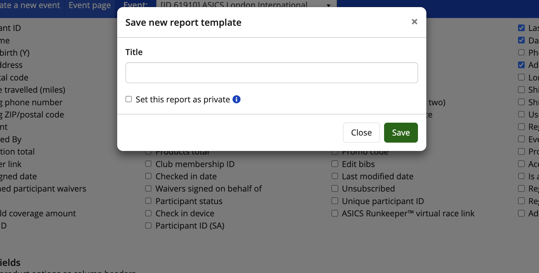Image resolution: width=539 pixels, height=273 pixels.
Task: Enable Waivers signed on behalf of
Action: (148, 188)
